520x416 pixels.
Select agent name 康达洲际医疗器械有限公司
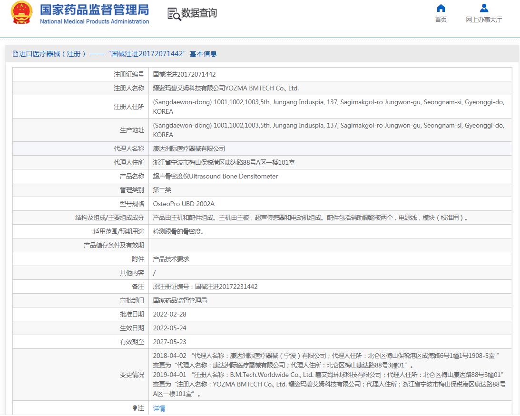click(x=189, y=149)
